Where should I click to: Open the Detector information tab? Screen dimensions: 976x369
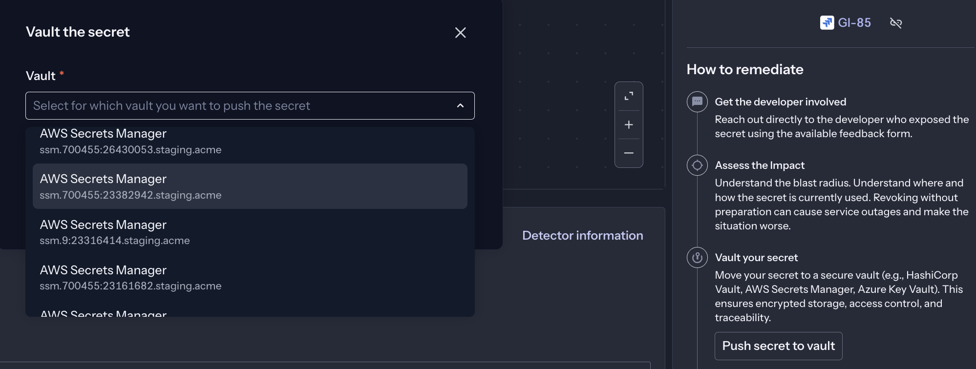click(x=582, y=235)
